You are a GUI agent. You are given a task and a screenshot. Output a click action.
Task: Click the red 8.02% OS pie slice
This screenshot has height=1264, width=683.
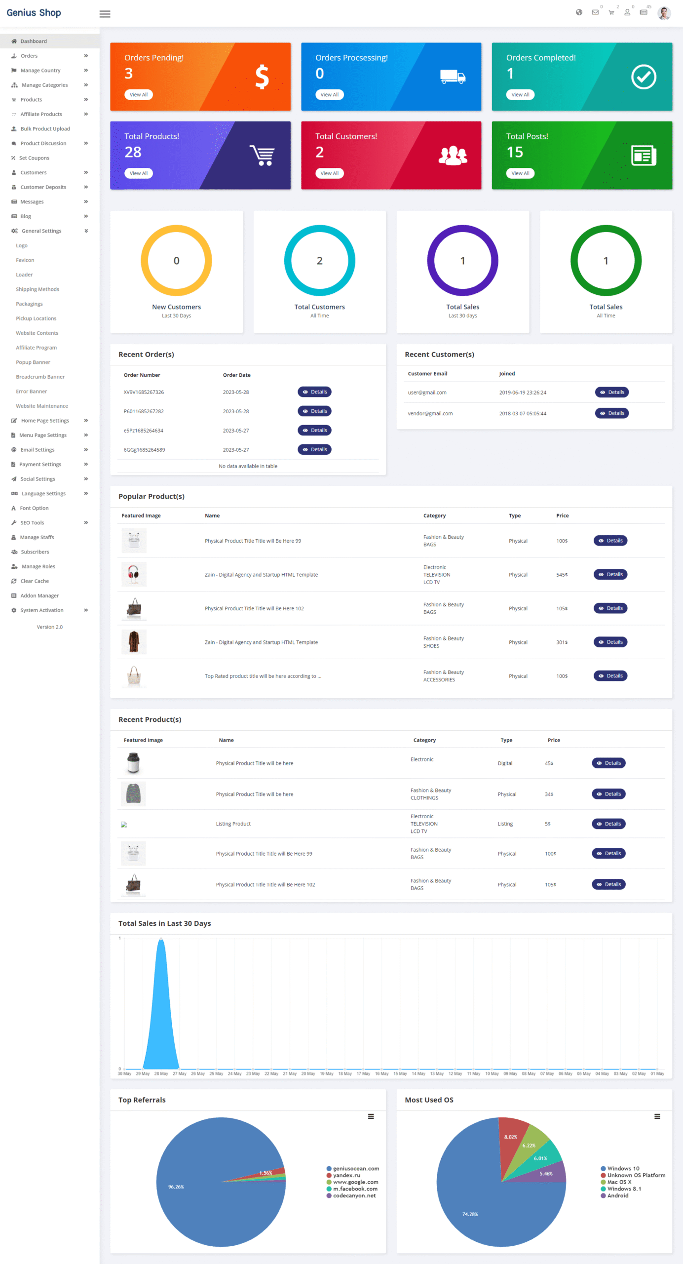click(x=512, y=1136)
